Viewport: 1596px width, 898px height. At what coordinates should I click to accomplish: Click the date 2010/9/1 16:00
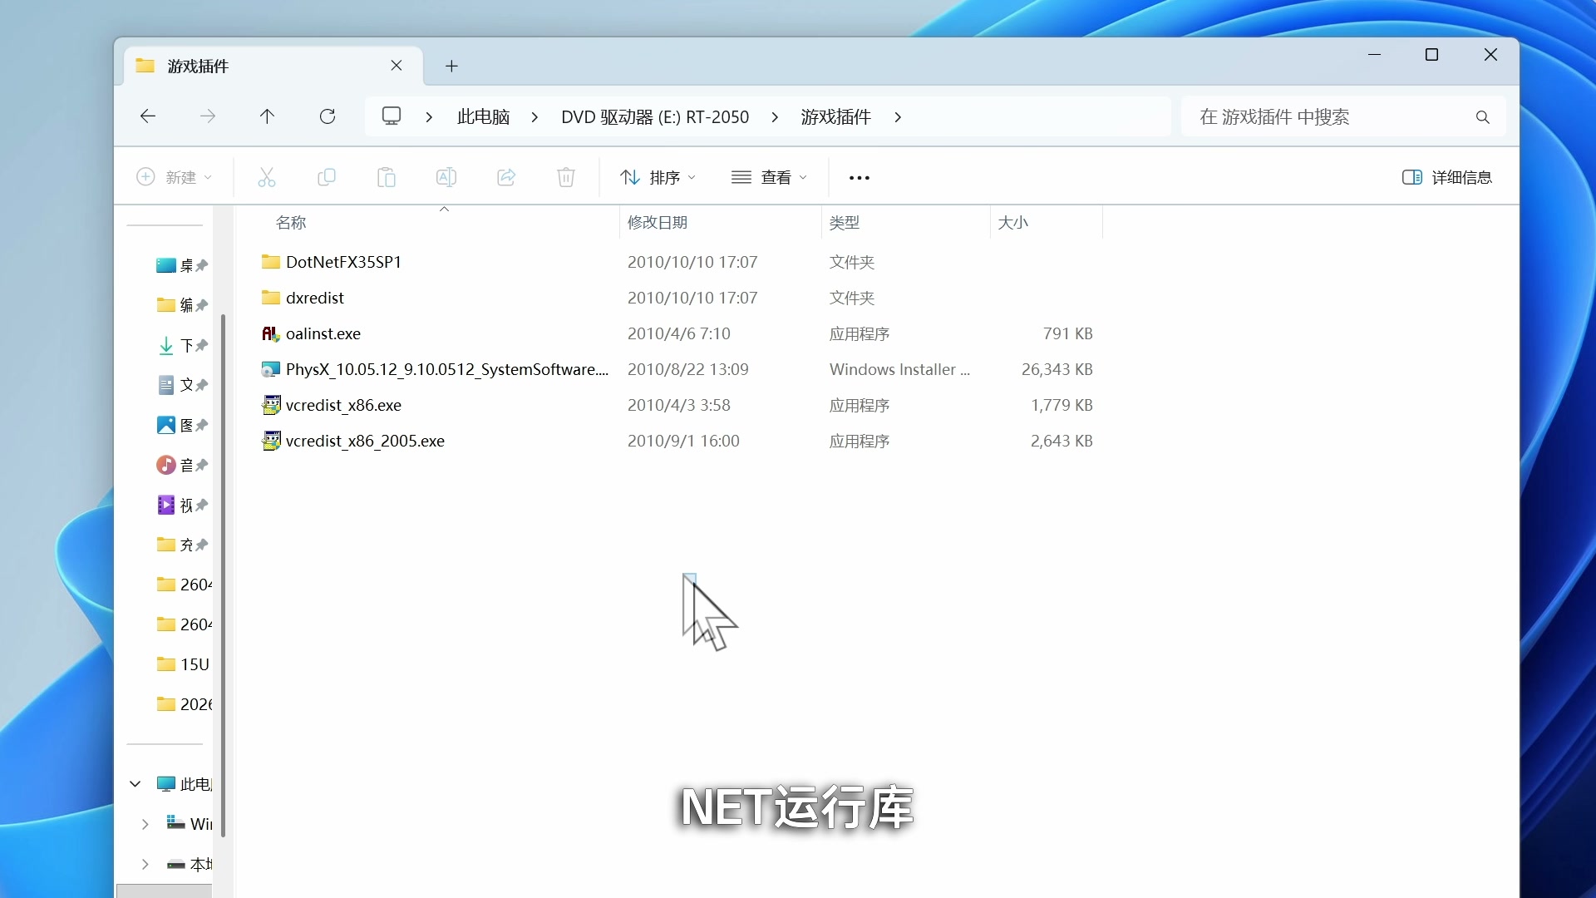point(683,441)
